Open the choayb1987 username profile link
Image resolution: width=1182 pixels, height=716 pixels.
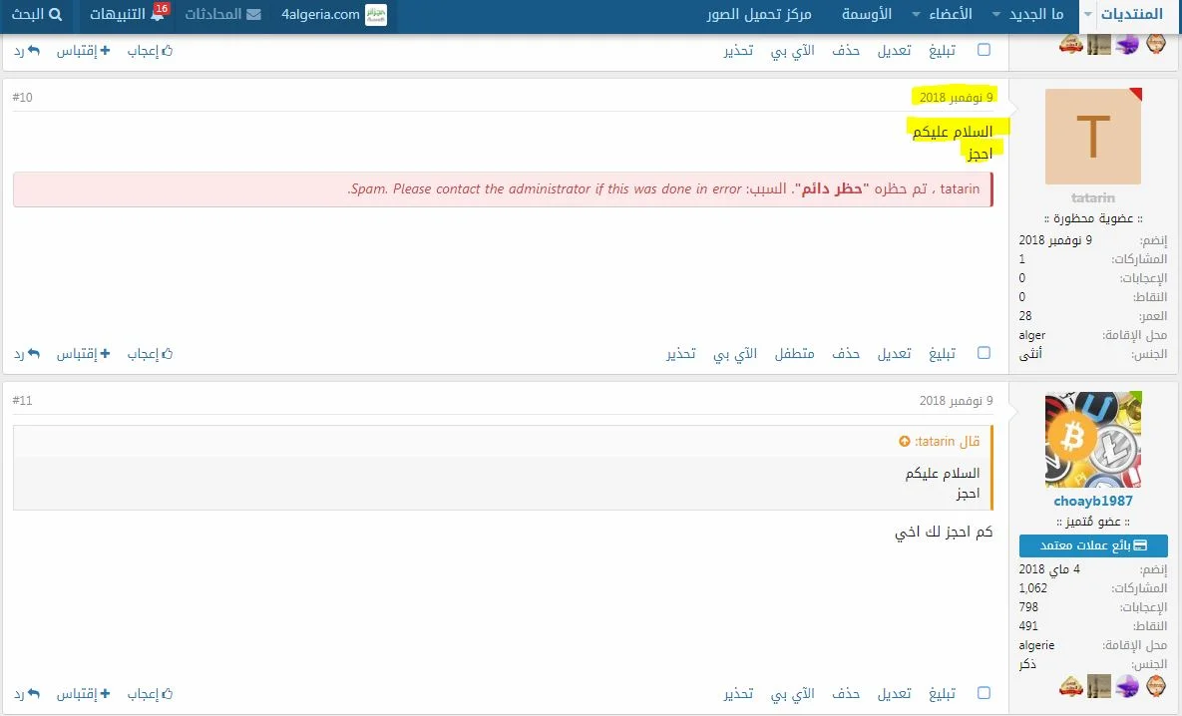click(1093, 501)
